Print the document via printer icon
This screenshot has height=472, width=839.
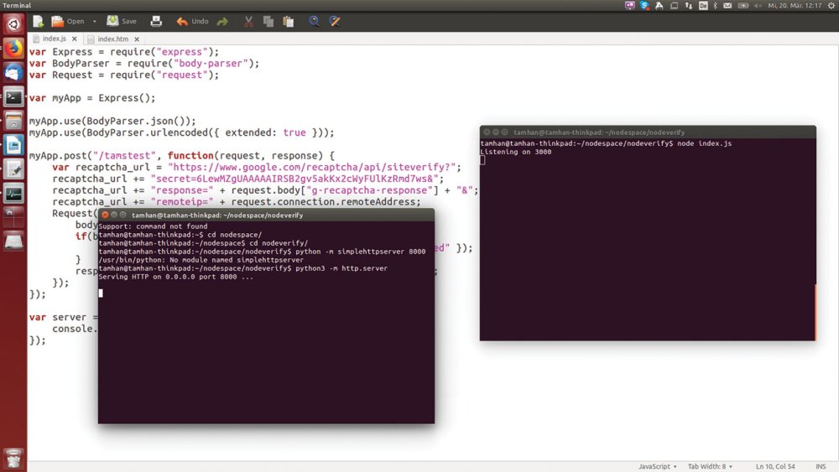coord(156,22)
